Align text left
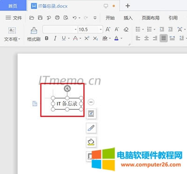This screenshot has width=187, height=174. (x=138, y=38)
